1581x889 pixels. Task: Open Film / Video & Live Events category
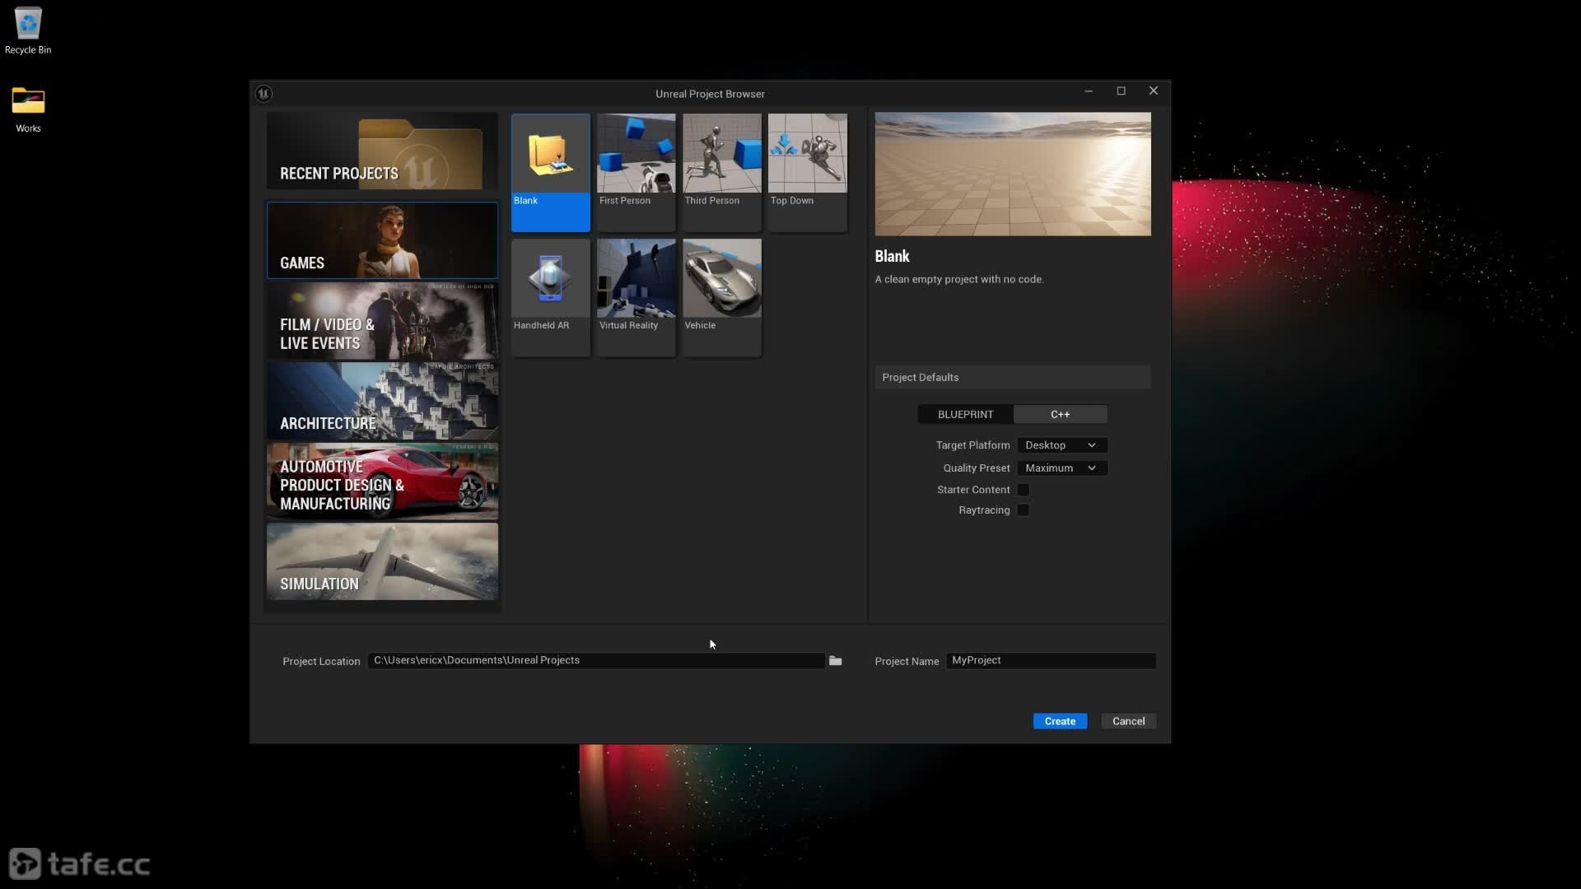(x=382, y=320)
